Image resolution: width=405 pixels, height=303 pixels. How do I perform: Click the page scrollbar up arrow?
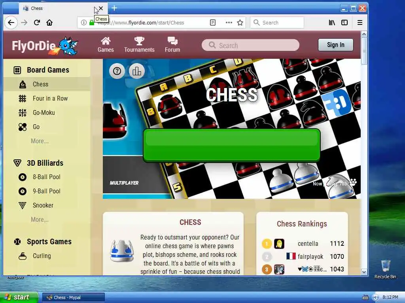coord(364,34)
